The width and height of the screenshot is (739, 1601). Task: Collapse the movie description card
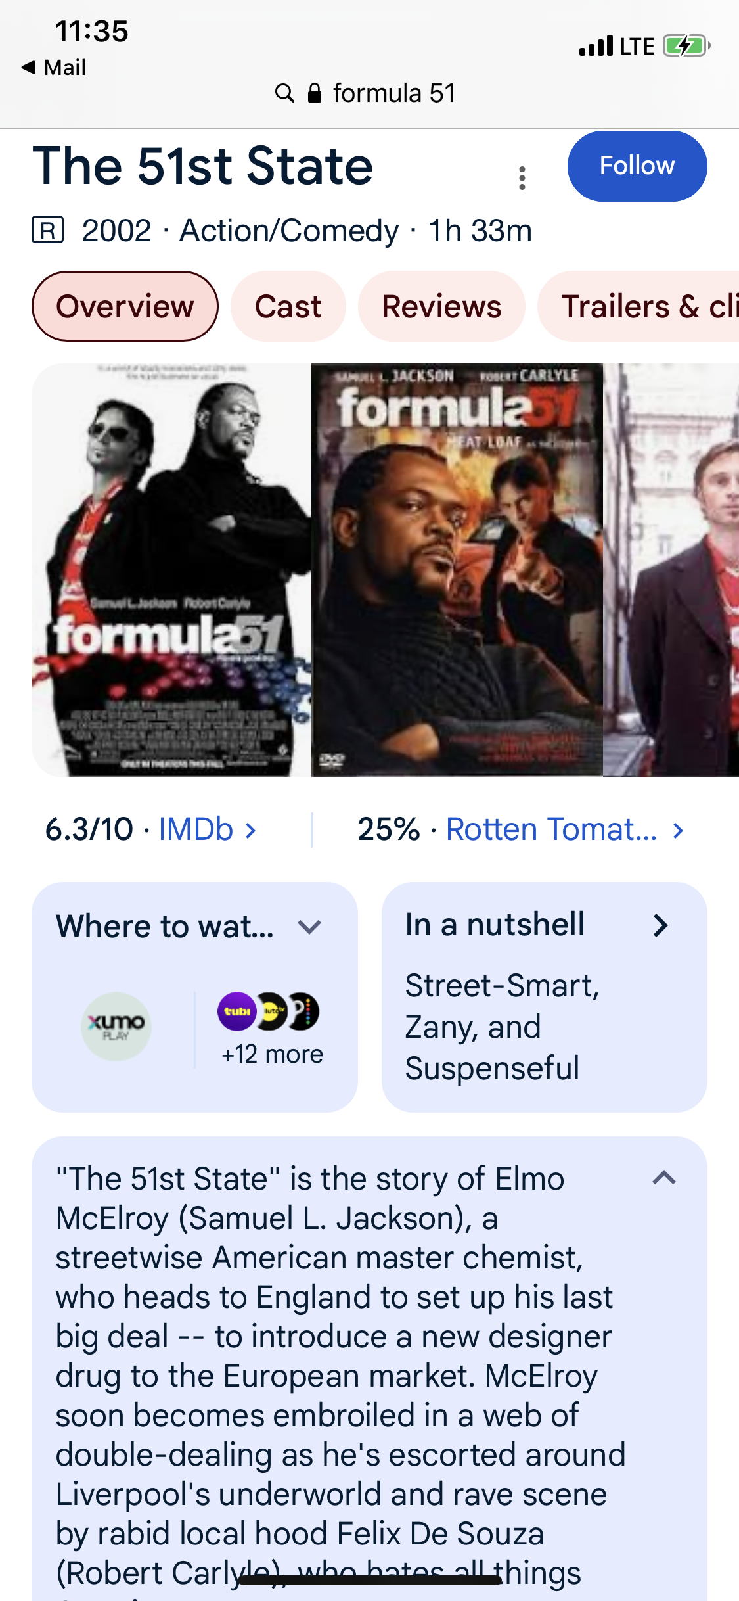pos(664,1178)
